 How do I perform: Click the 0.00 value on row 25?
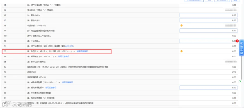(234, 67)
